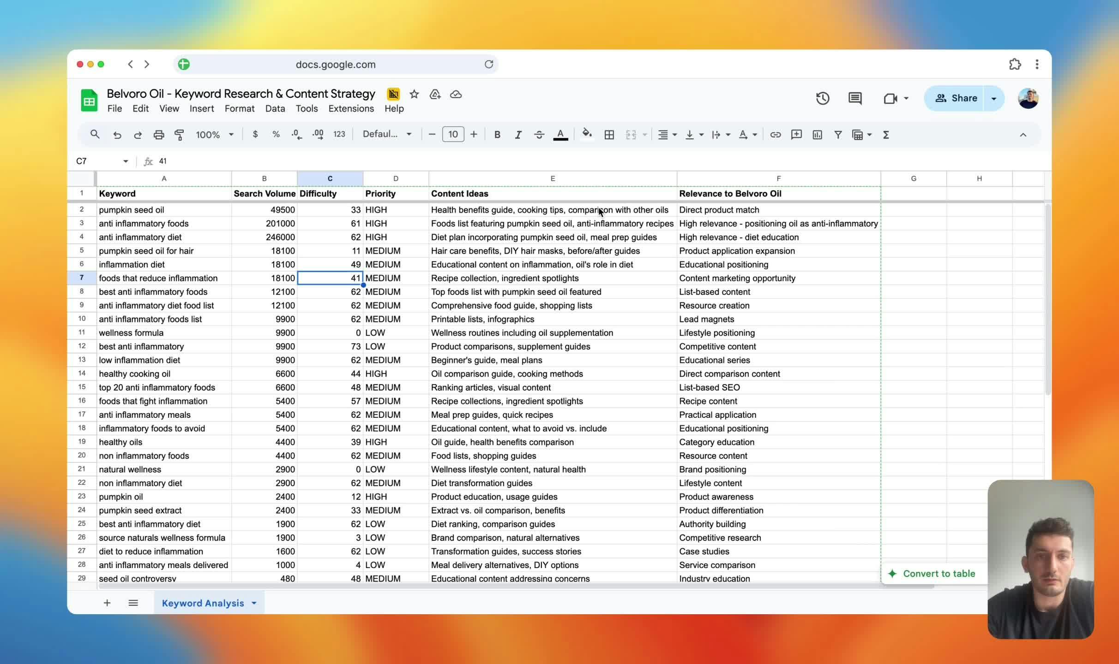Toggle italic formatting
This screenshot has width=1119, height=664.
click(518, 135)
